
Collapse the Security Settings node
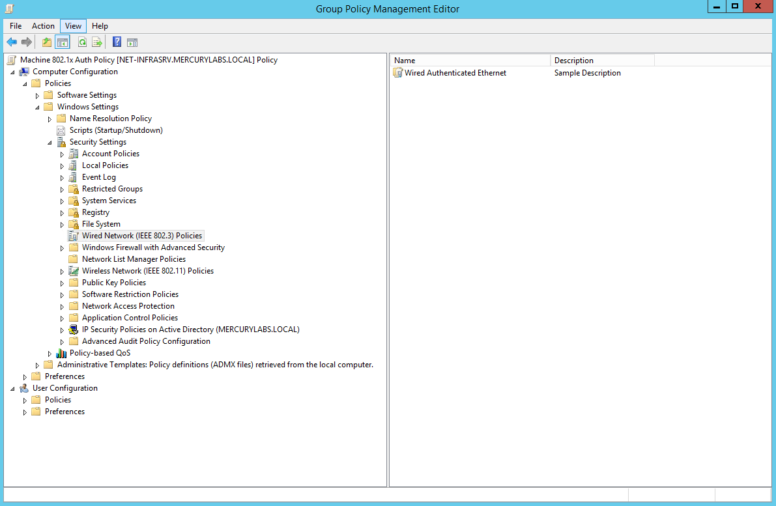coord(50,143)
